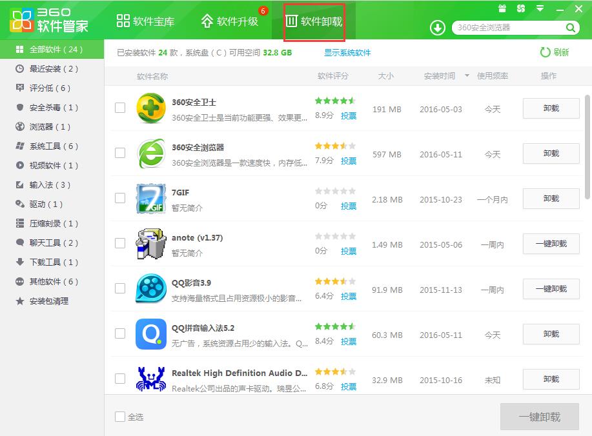Switch to 软件卸载 tab
This screenshot has height=436, width=592.
pyautogui.click(x=314, y=21)
